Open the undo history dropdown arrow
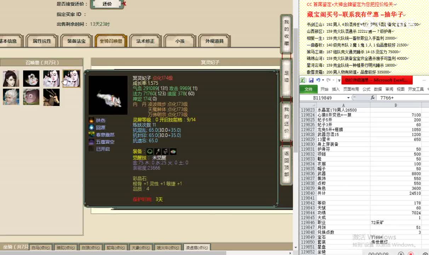This screenshot has height=255, width=429. pos(323,80)
